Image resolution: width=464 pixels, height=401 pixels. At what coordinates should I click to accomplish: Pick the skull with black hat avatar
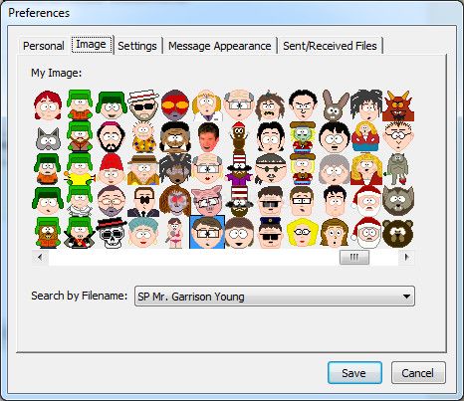click(x=112, y=233)
